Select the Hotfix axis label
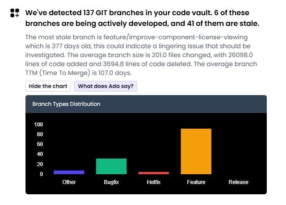Viewport: 286px width, 205px height. tap(154, 182)
